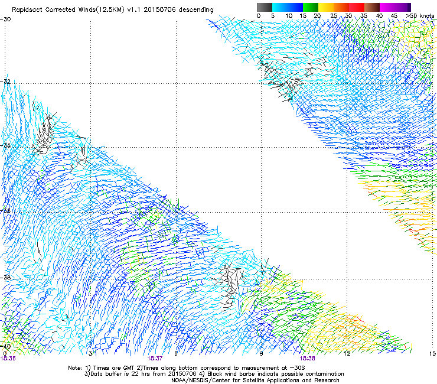The height and width of the screenshot is (384, 437).
Task: Click the purple 18:38 time label
Action: tap(308, 359)
